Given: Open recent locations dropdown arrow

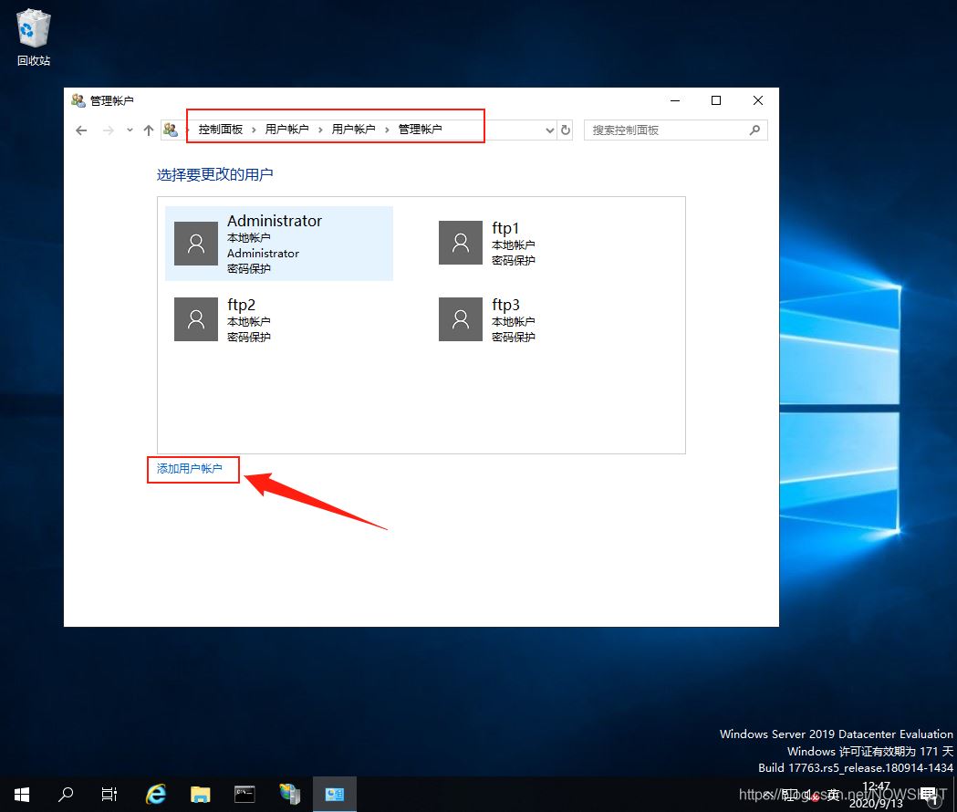Looking at the screenshot, I should tap(130, 130).
